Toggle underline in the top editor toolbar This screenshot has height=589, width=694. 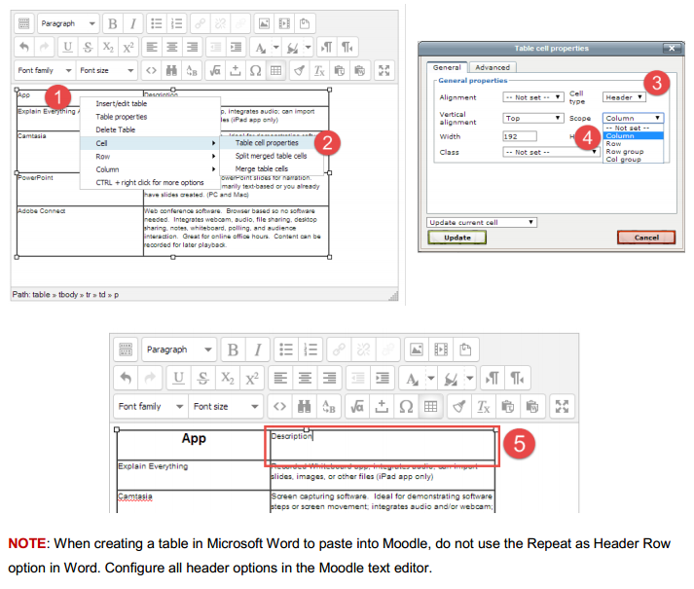click(68, 47)
